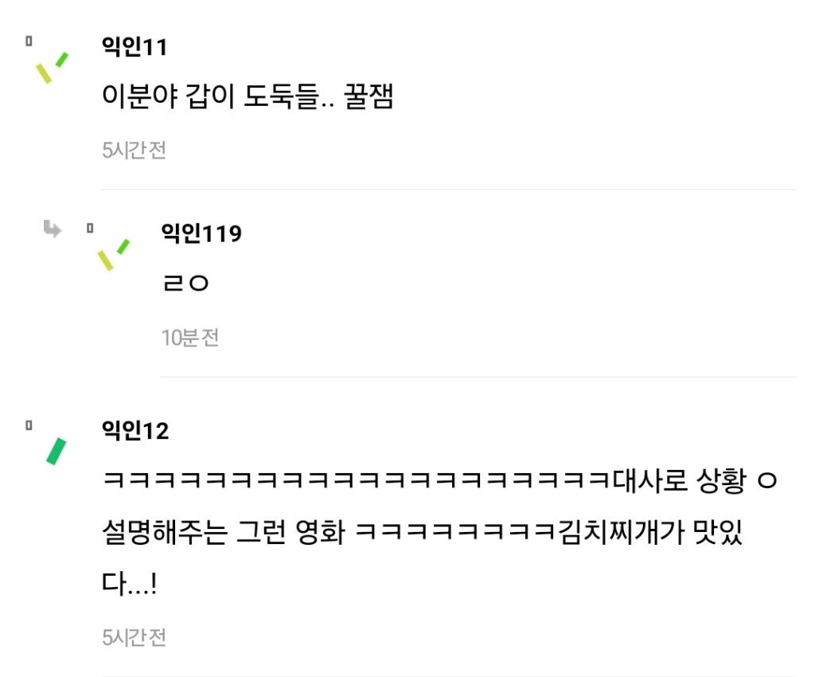Viewport: 815px width, 677px height.
Task: Open the 익인11 username
Action: tap(135, 47)
